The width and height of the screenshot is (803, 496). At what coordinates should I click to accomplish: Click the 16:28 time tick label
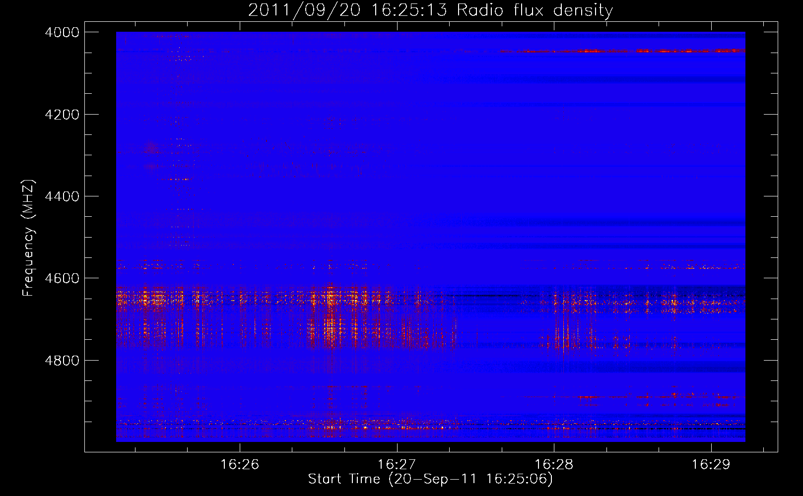tap(554, 465)
